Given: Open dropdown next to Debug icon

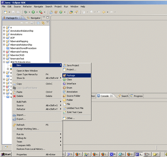Looking at the screenshot, I should pos(29,12).
